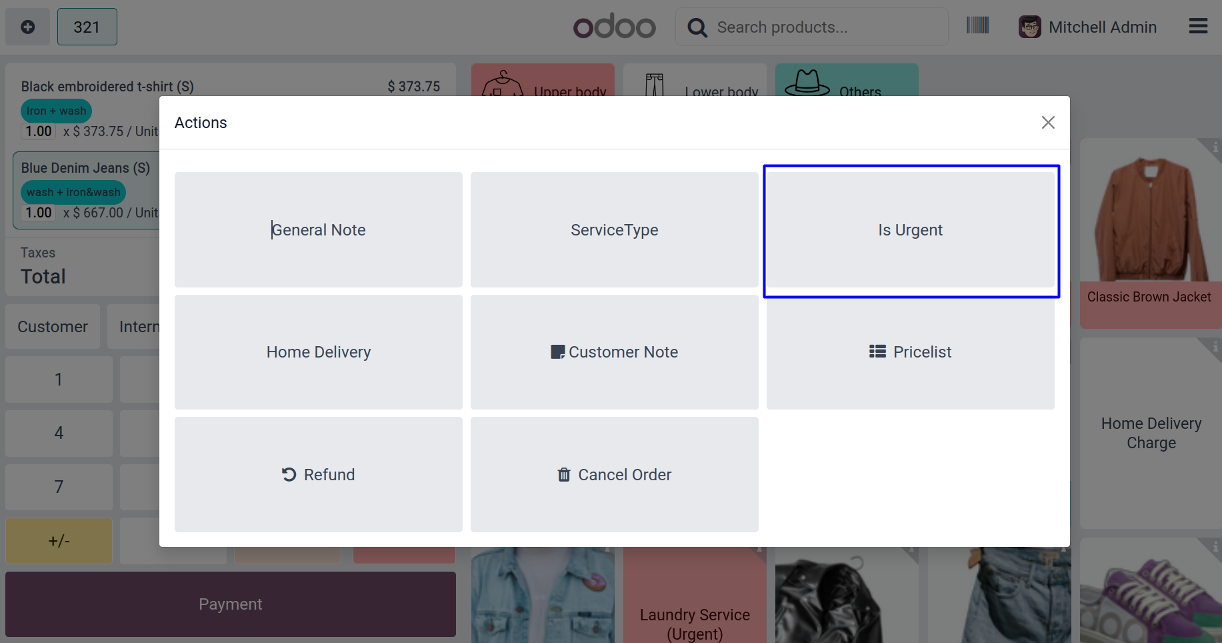Open the ServiceType options

[614, 230]
